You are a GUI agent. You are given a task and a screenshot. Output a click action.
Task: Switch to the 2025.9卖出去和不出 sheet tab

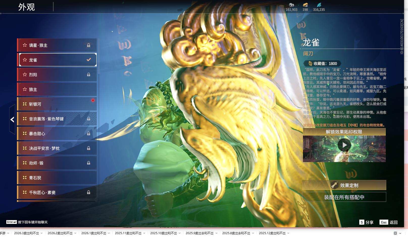[x=199, y=233]
